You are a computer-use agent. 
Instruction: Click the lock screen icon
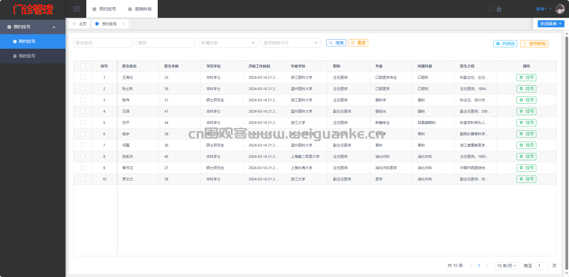coord(499,9)
